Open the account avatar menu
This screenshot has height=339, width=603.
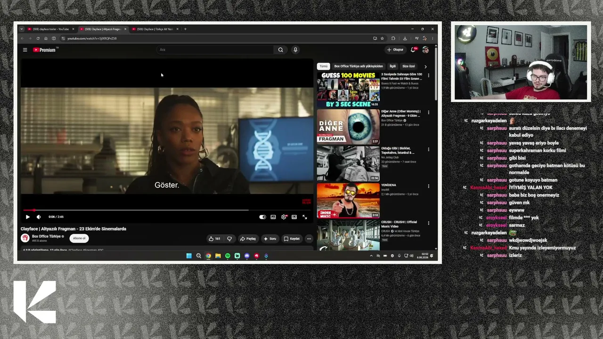(425, 50)
